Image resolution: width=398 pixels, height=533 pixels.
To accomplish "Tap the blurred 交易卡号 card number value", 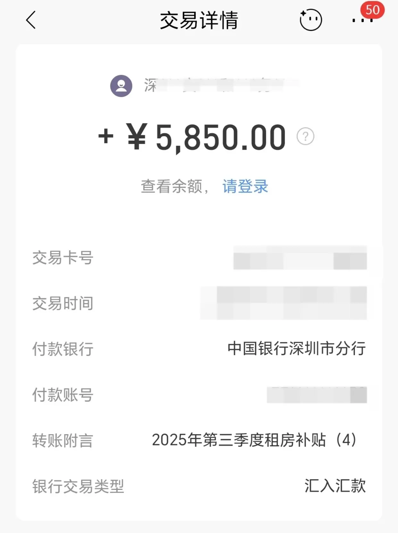I will 300,258.
